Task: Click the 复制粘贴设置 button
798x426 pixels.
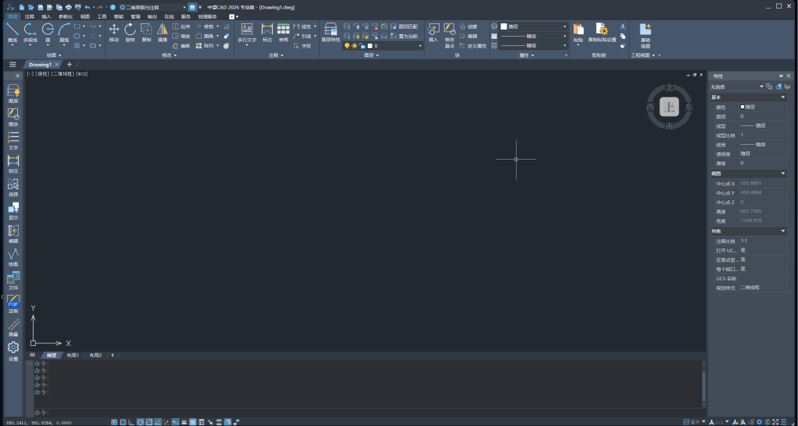Action: [602, 31]
